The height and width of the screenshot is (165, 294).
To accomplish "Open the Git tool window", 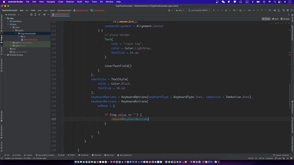I will pyautogui.click(x=7, y=155).
